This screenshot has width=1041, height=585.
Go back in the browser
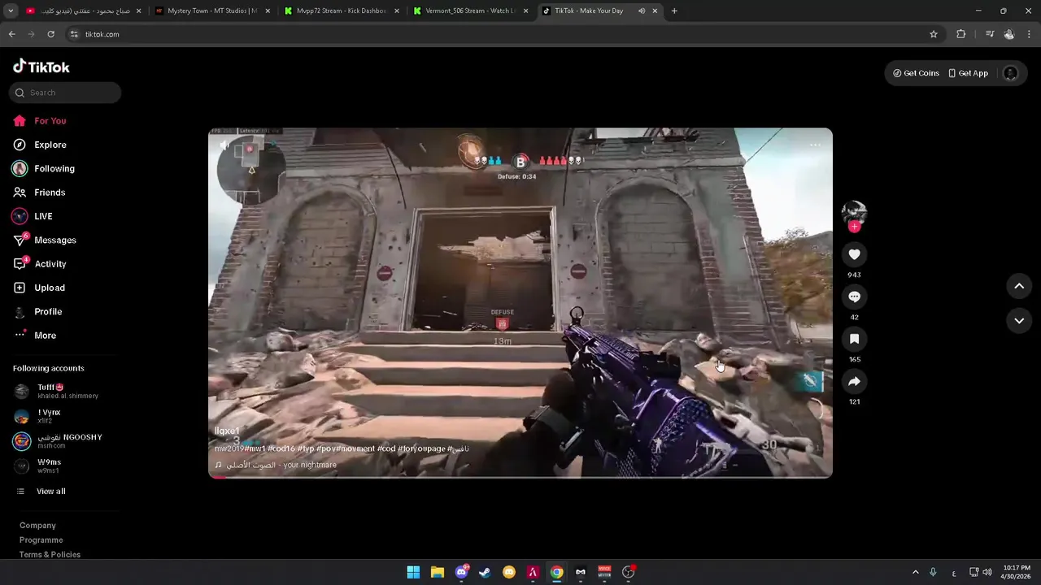point(11,34)
